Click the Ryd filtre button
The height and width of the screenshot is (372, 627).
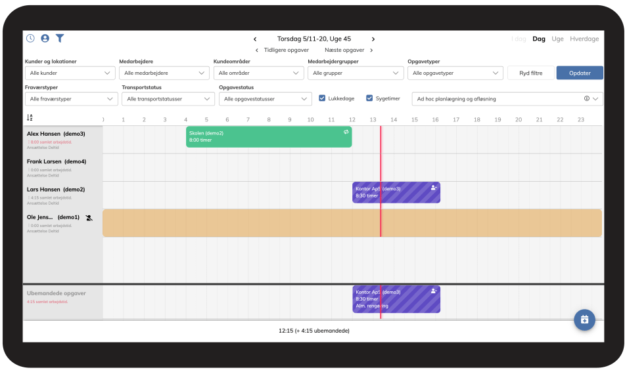pyautogui.click(x=531, y=73)
